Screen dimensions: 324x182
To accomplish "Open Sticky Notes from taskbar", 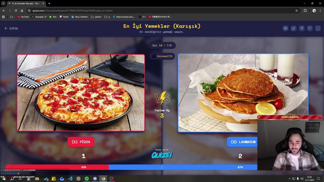I will pyautogui.click(x=54, y=179).
